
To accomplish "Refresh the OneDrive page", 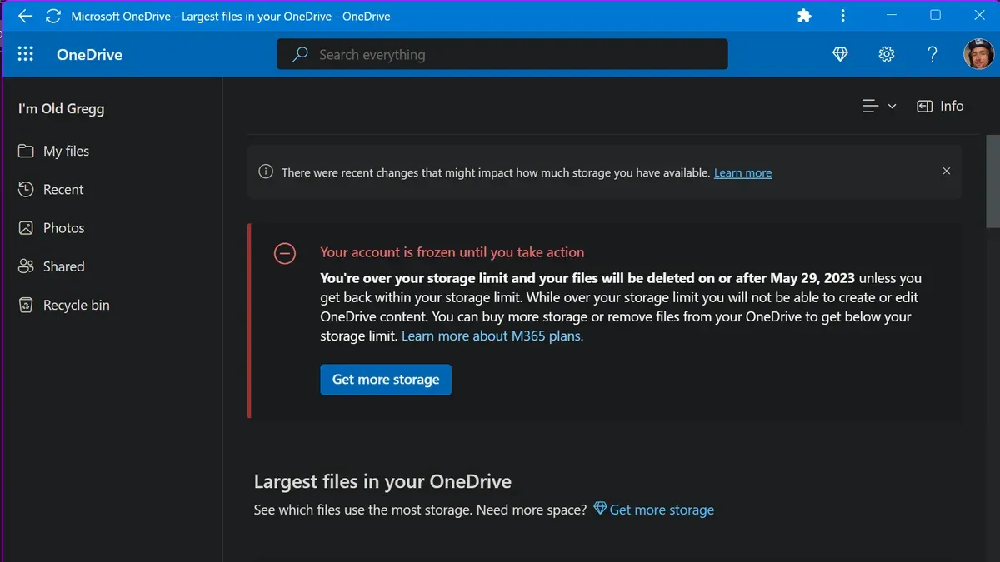I will (x=53, y=16).
